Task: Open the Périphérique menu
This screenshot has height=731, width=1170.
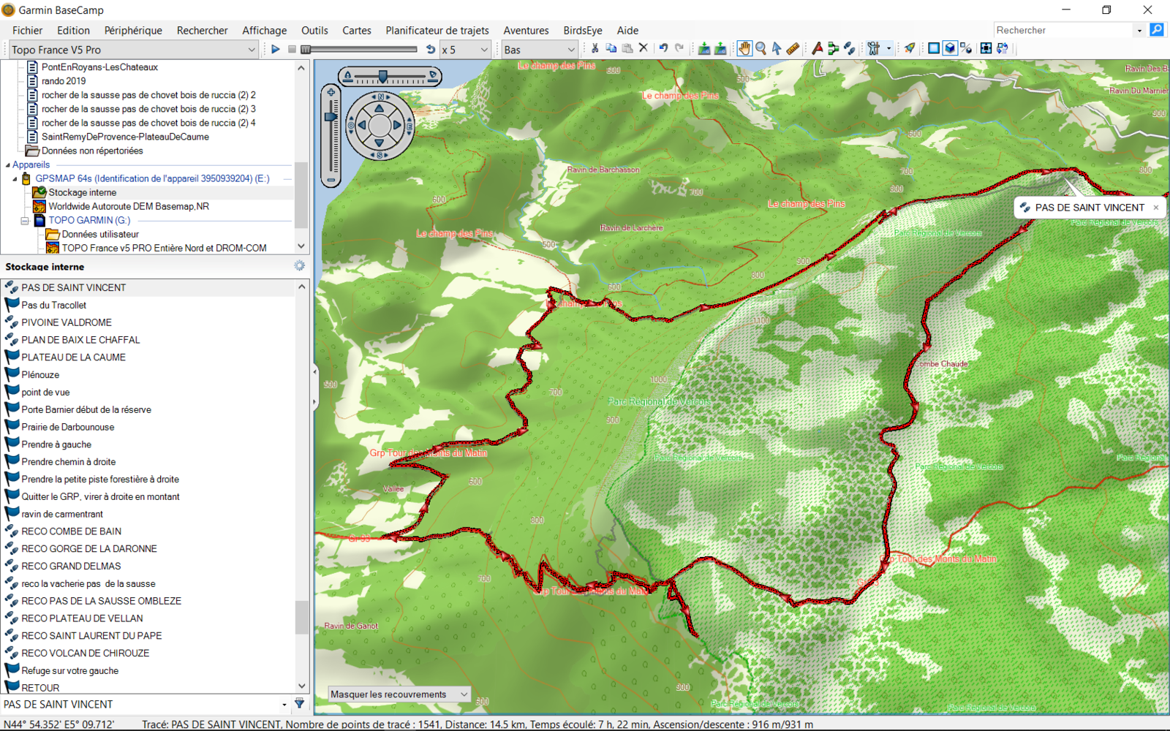Action: pos(133,30)
